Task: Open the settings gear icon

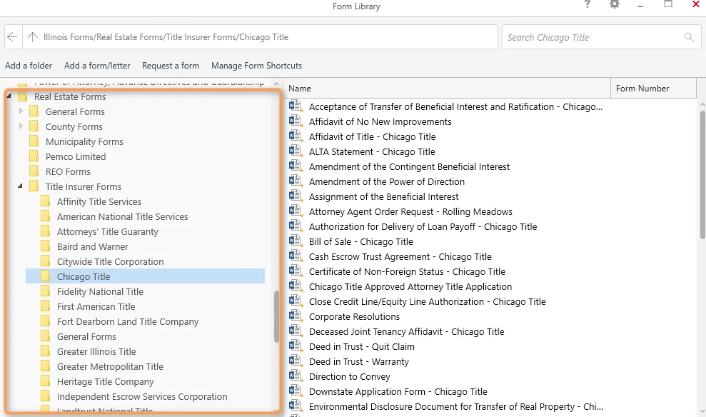Action: pos(614,4)
